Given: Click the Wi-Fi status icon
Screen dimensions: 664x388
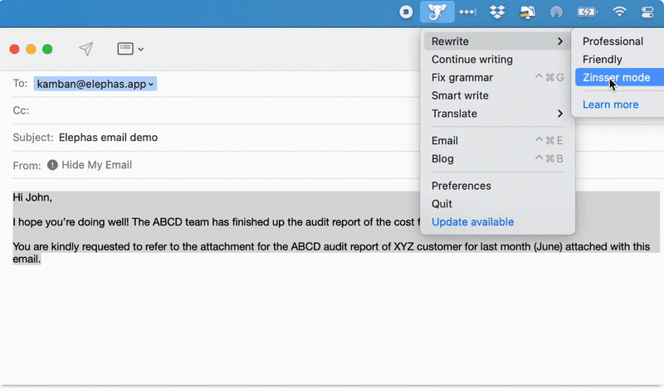Looking at the screenshot, I should pos(619,12).
